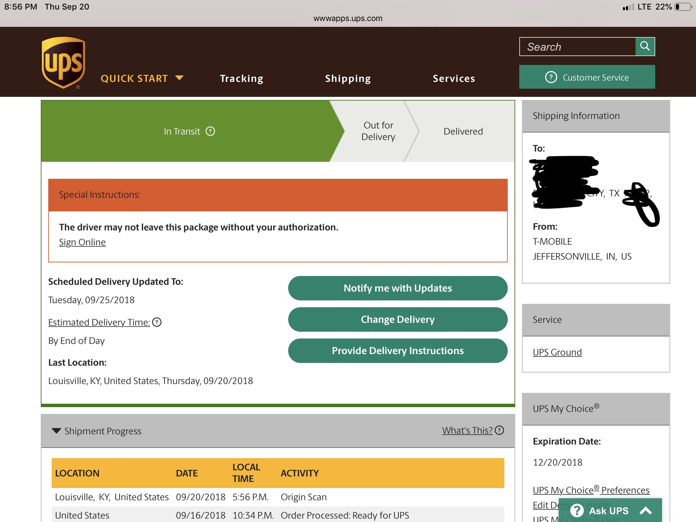Viewport: 696px width, 522px height.
Task: Click Louisville, KY last location text
Action: click(x=151, y=381)
